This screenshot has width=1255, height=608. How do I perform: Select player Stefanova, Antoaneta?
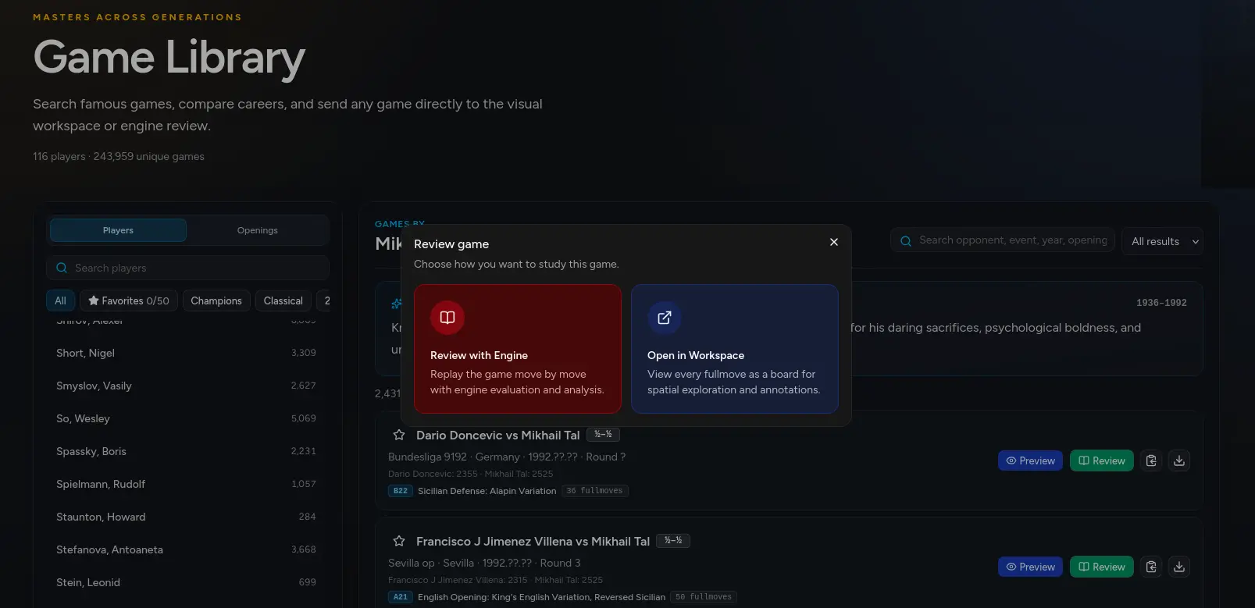(186, 549)
